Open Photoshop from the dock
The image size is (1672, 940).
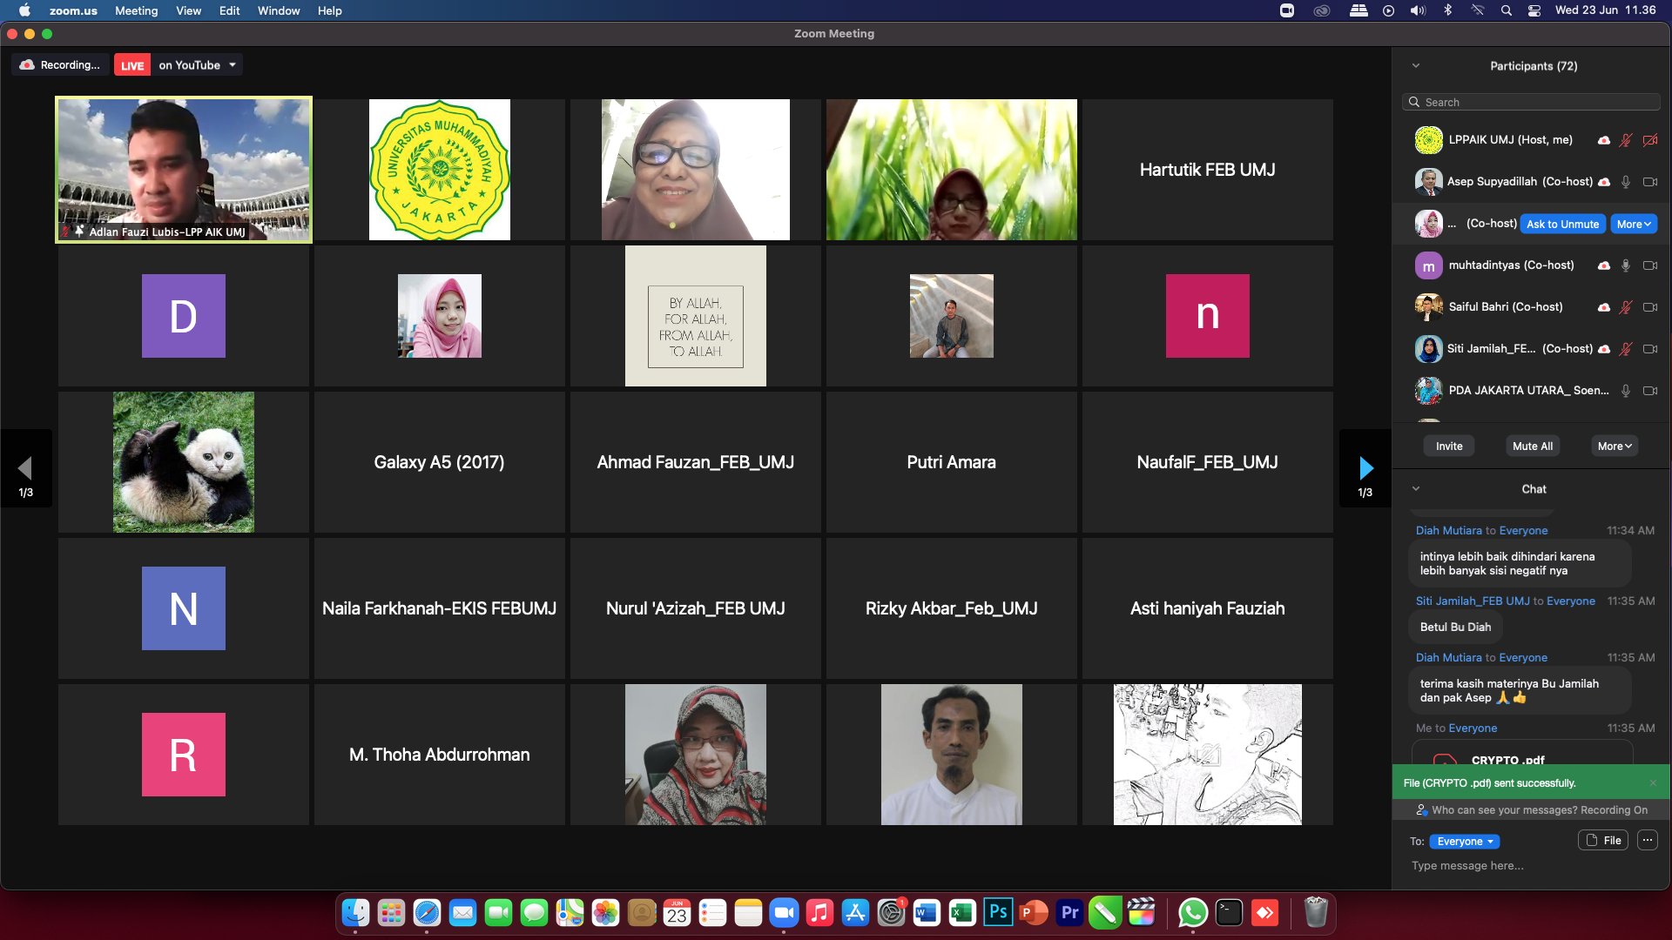pos(998,912)
